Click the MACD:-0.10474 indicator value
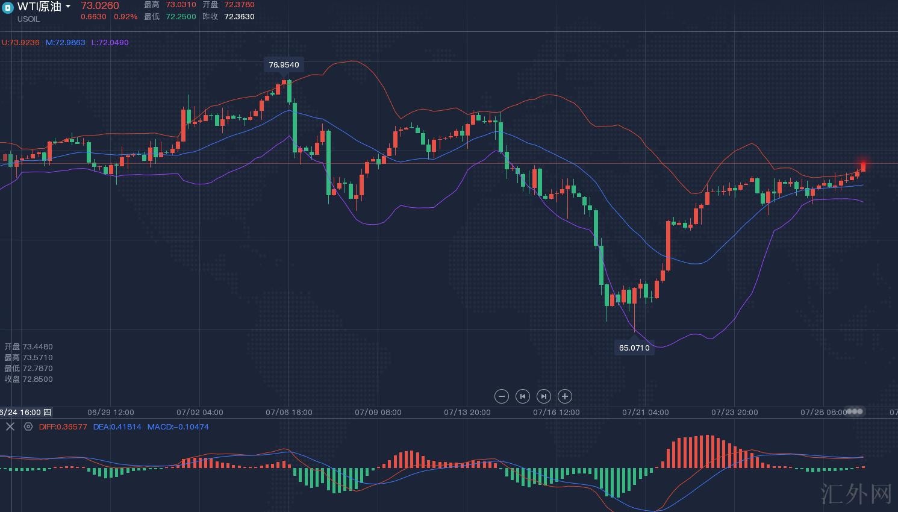Screen dimensions: 898x512 [178, 427]
